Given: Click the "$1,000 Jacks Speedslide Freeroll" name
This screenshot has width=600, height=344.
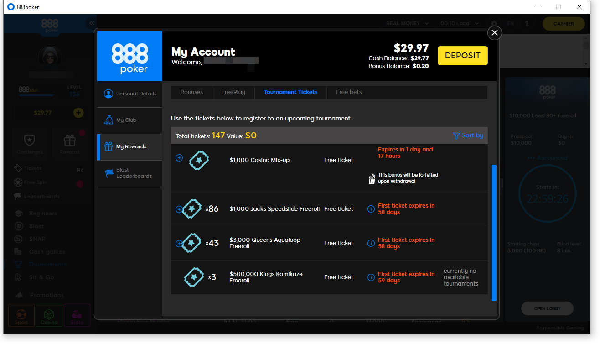Looking at the screenshot, I should [274, 209].
